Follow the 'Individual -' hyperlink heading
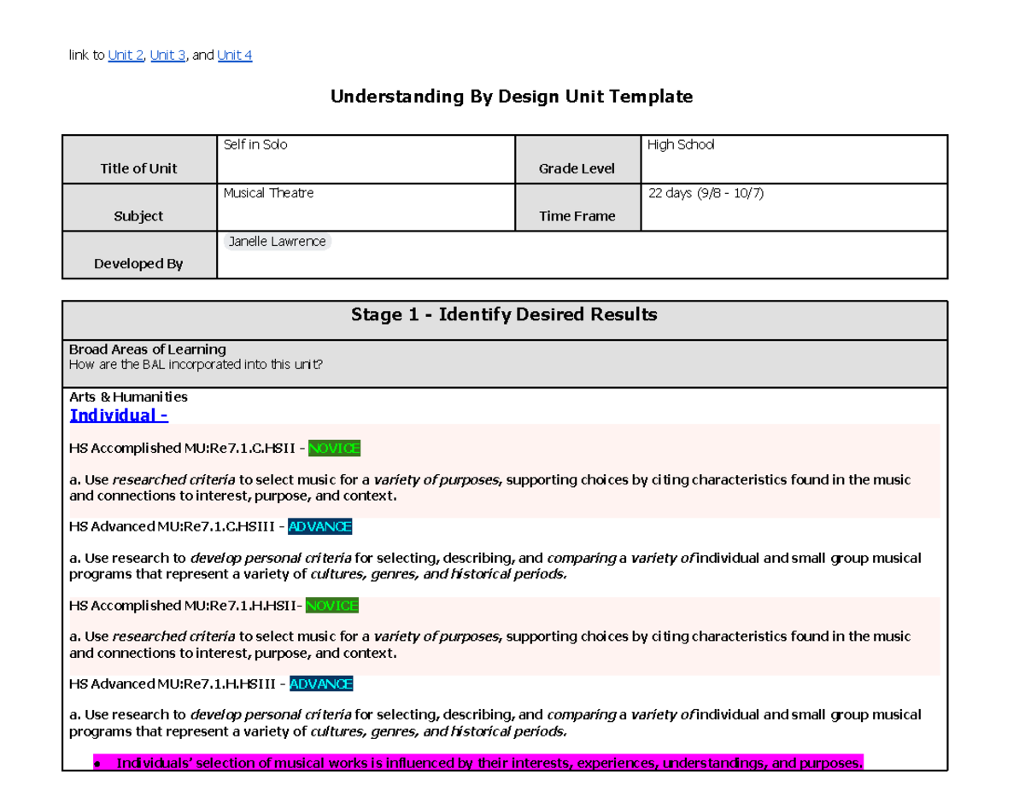1025x792 pixels. (119, 415)
